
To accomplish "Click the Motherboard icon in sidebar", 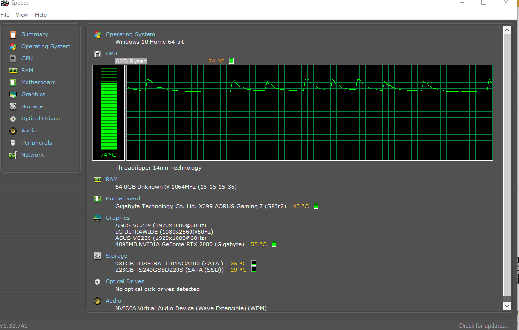I will [13, 82].
